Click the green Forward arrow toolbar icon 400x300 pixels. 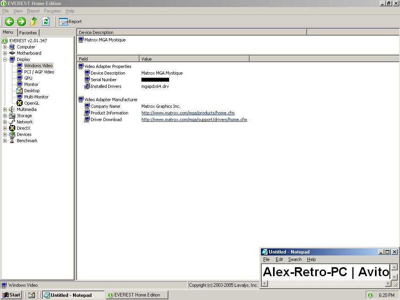tap(21, 21)
